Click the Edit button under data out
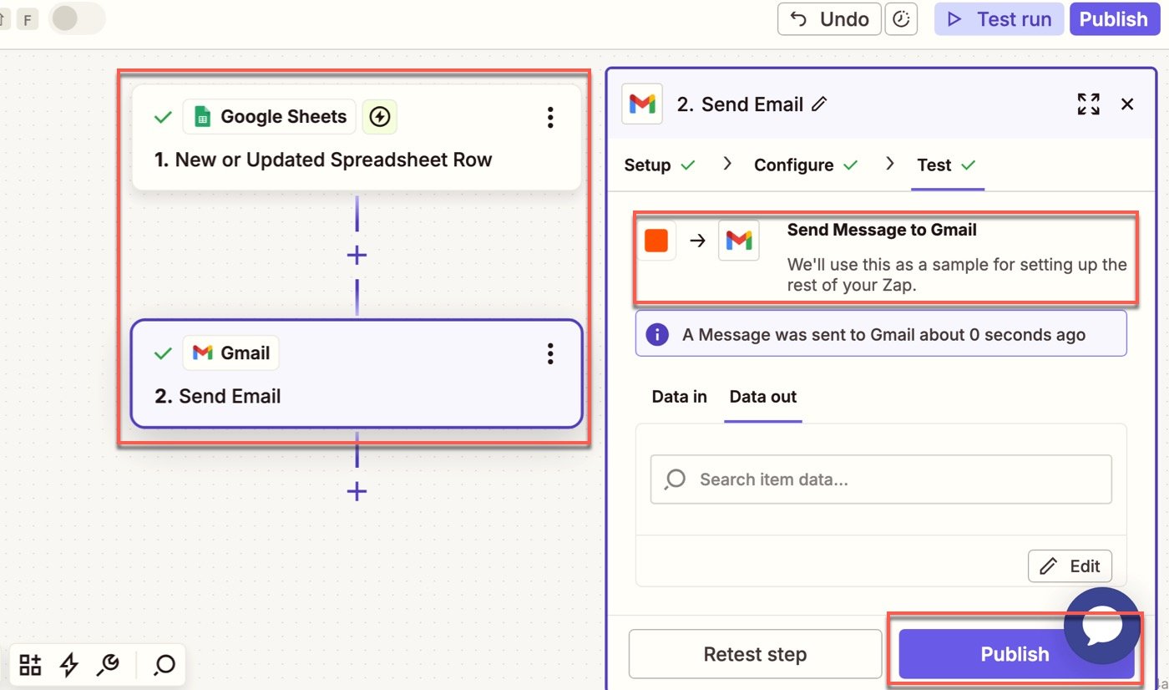 [x=1070, y=566]
